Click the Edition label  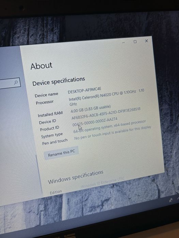(x=56, y=192)
